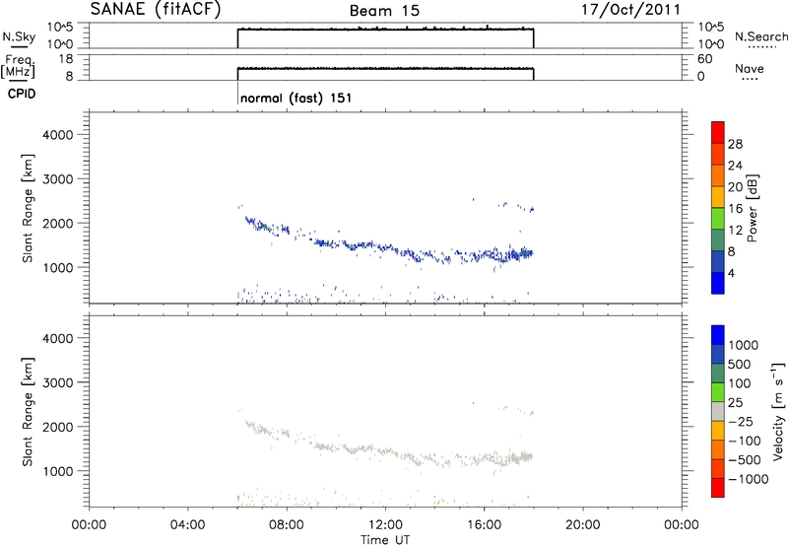
Task: Click the 'CPID' label
Action: tap(22, 94)
